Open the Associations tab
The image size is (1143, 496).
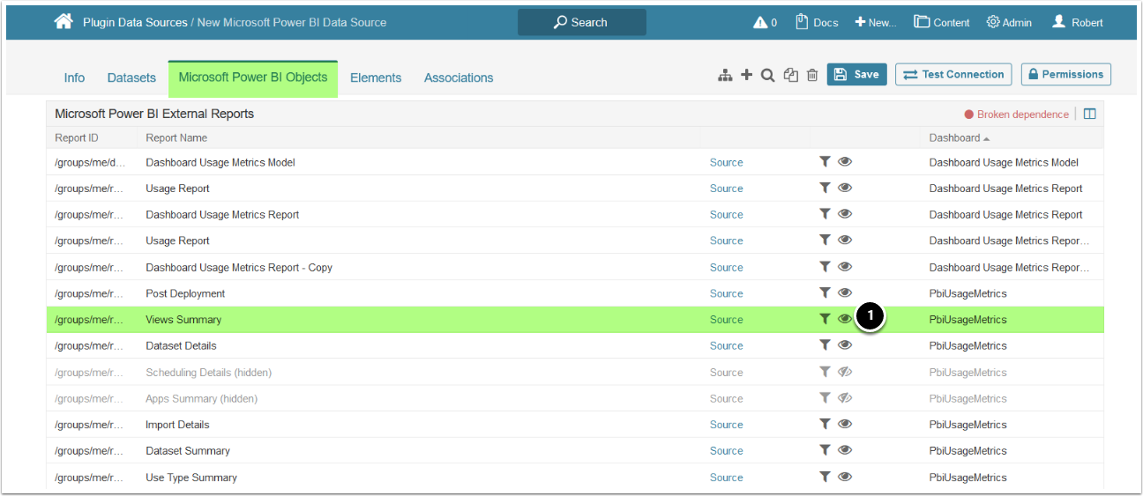tap(459, 78)
